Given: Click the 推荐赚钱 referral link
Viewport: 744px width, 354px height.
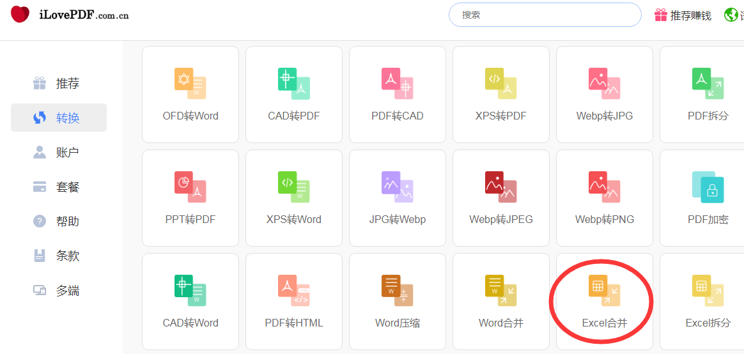Looking at the screenshot, I should (x=683, y=15).
